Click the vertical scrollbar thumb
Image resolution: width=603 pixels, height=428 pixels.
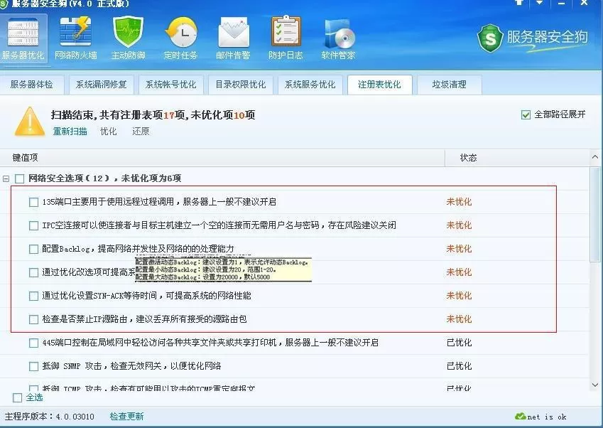(595, 214)
